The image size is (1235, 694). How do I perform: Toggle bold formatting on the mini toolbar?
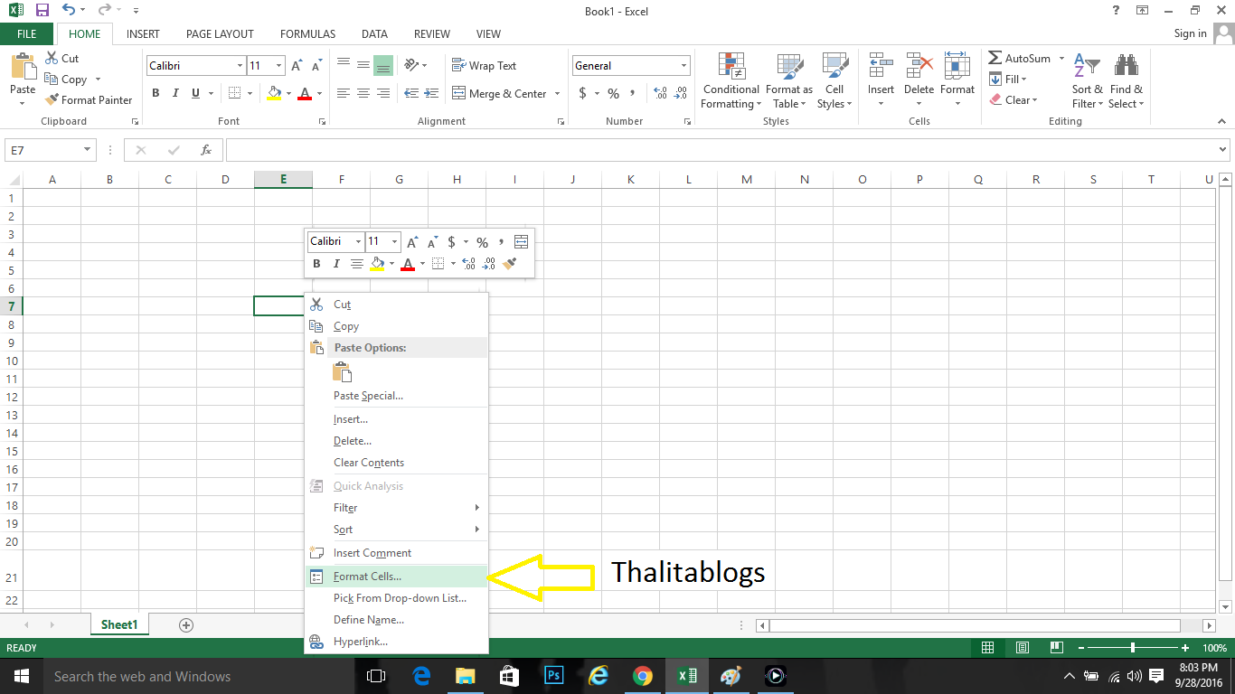(316, 263)
